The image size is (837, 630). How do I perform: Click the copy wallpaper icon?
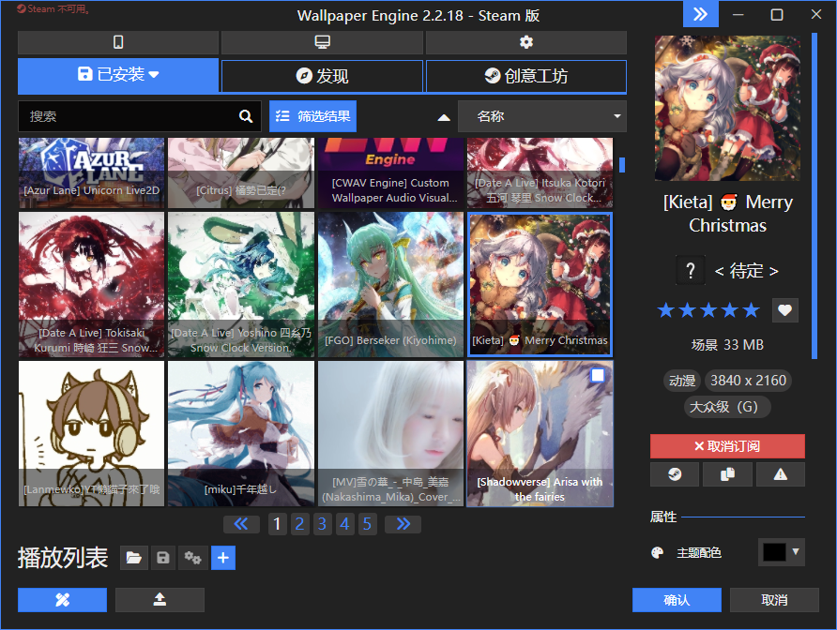click(x=727, y=474)
